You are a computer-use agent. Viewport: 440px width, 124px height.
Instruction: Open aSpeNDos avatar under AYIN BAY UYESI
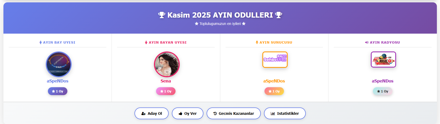(58, 64)
